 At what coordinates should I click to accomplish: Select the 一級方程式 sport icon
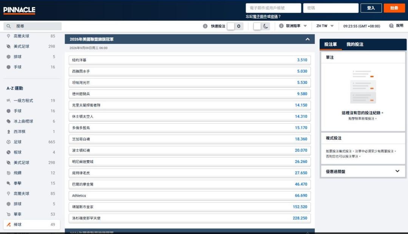[x=9, y=101]
